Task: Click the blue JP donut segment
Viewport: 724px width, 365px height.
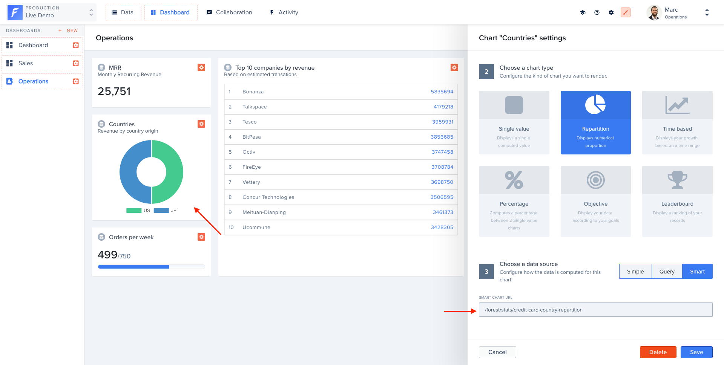Action: [128, 172]
